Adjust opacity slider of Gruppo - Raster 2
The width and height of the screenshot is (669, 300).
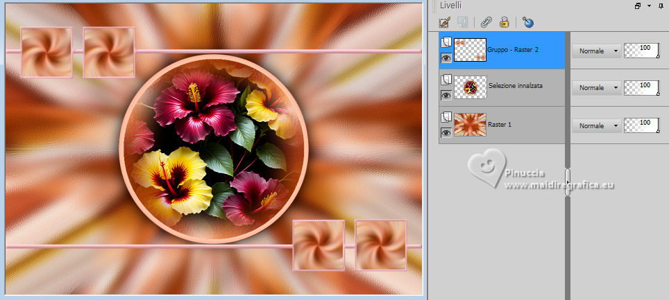tap(642, 51)
